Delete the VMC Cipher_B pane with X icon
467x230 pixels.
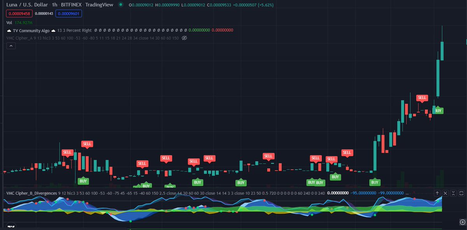pyautogui.click(x=446, y=193)
